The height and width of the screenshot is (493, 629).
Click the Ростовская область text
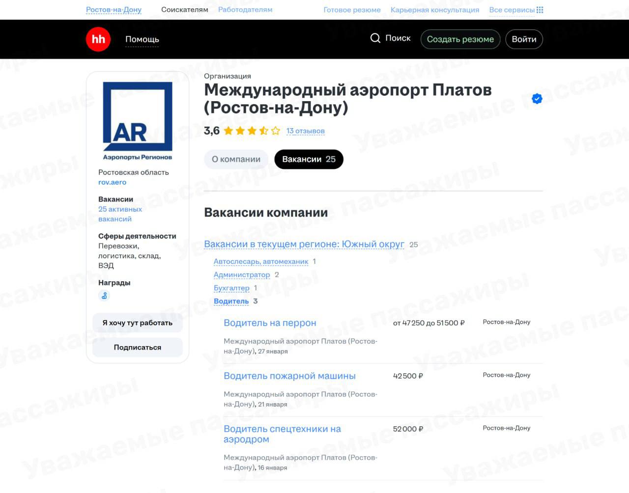coord(134,172)
